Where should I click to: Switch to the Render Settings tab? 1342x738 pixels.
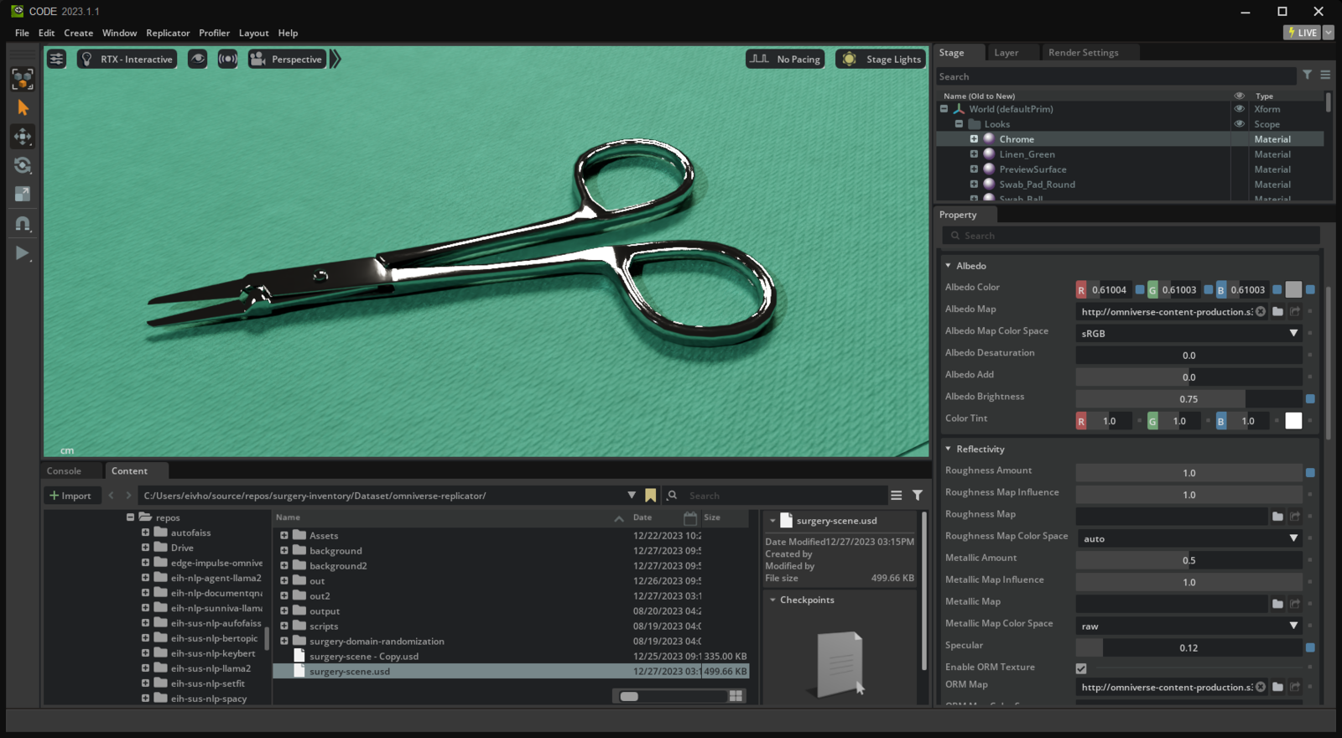click(x=1083, y=53)
